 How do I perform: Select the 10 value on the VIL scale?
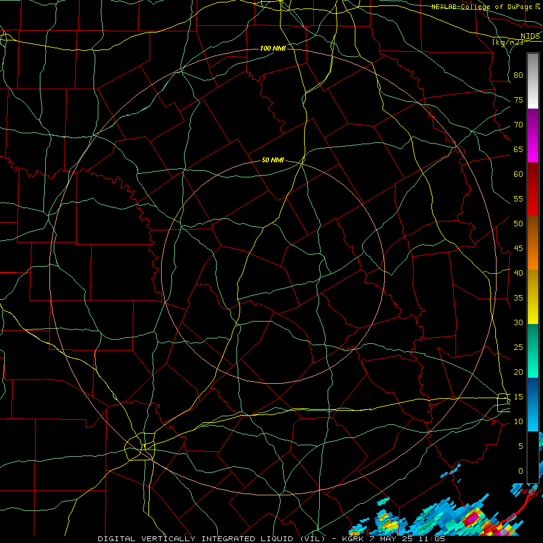pos(518,422)
